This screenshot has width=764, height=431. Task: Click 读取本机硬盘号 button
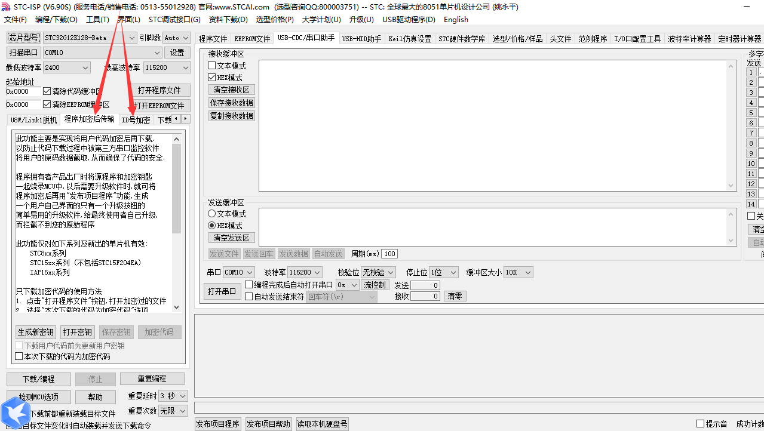pyautogui.click(x=322, y=424)
